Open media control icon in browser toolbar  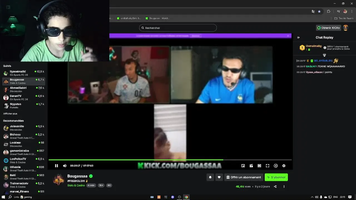click(x=338, y=11)
